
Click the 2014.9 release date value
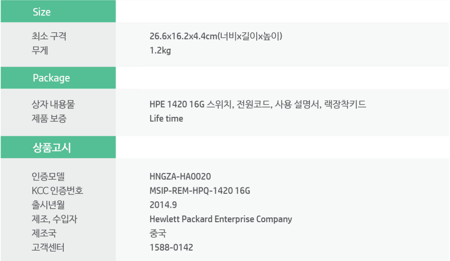[163, 205]
